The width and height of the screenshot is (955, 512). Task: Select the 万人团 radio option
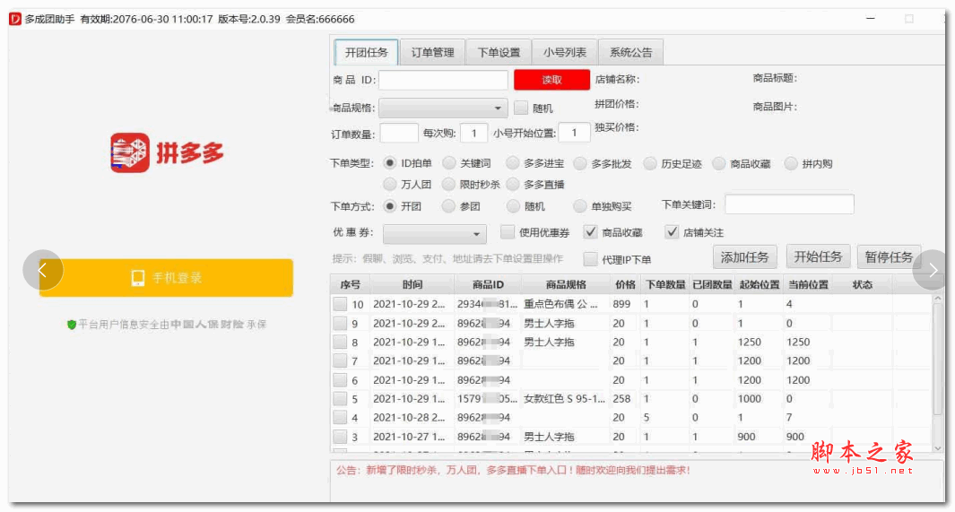coord(390,184)
